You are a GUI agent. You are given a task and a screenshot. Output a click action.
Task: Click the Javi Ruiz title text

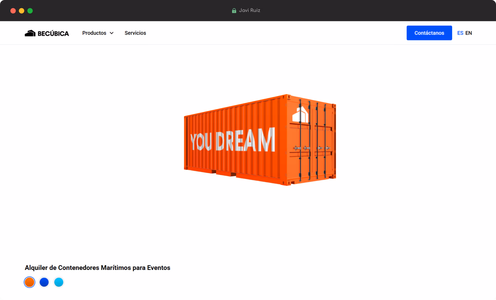[x=250, y=11]
